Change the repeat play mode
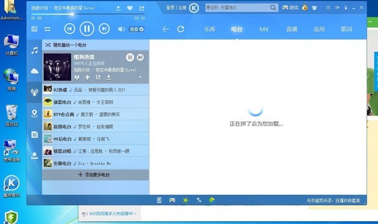 (x=48, y=29)
